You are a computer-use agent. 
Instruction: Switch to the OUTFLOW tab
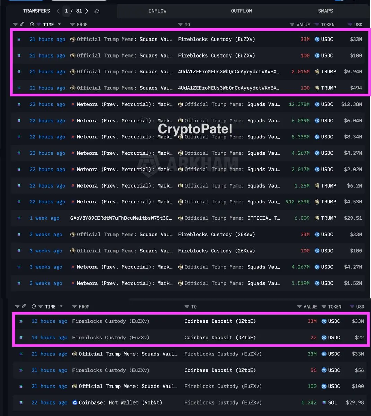coord(242,11)
